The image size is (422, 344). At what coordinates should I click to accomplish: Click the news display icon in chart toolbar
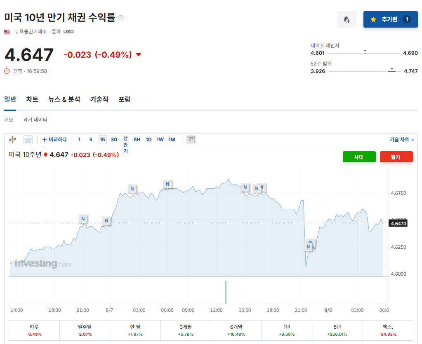tap(191, 140)
